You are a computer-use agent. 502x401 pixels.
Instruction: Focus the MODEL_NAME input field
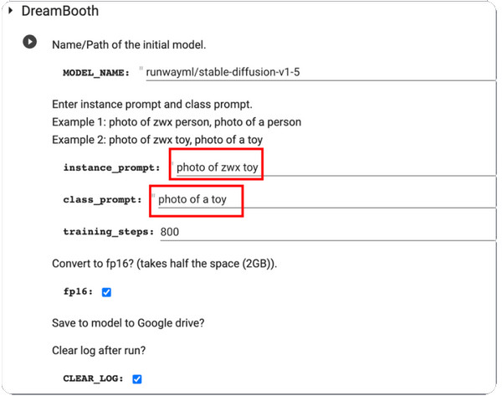pos(320,72)
